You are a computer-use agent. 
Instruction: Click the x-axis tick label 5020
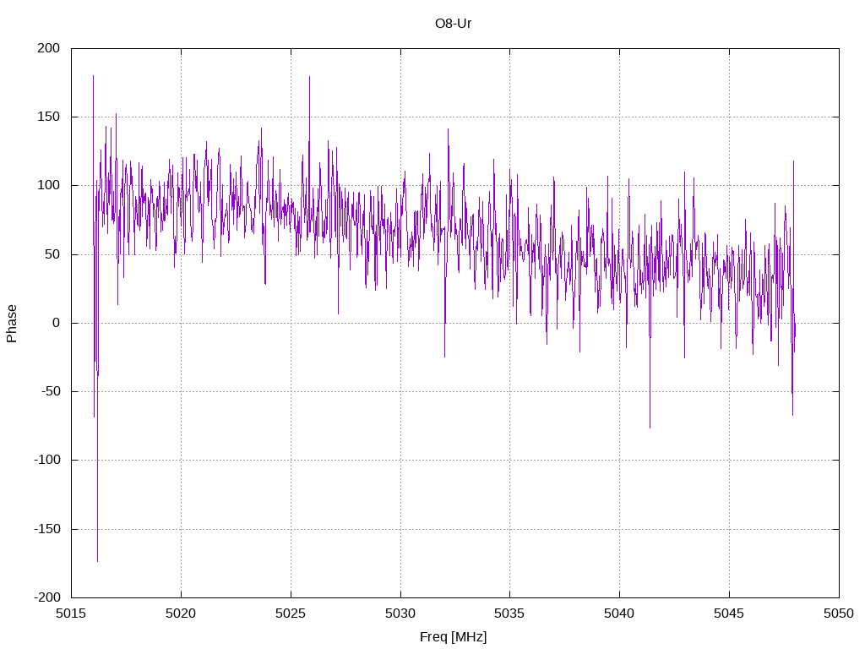click(181, 614)
